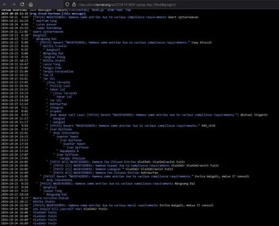Image resolution: width=279 pixels, height=226 pixels.
Task: Go back with the browser back arrow
Action: (x=5, y=4)
